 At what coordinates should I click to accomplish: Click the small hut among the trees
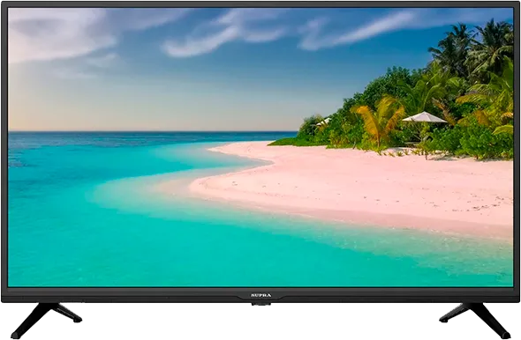pos(323,122)
